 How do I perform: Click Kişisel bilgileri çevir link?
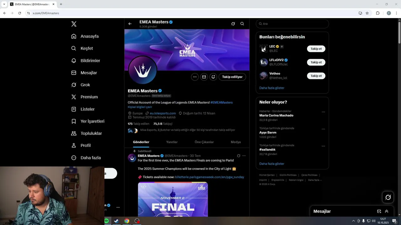coord(140,107)
